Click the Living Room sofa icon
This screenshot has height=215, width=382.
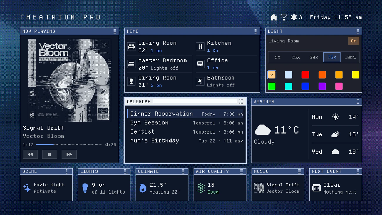pos(131,46)
